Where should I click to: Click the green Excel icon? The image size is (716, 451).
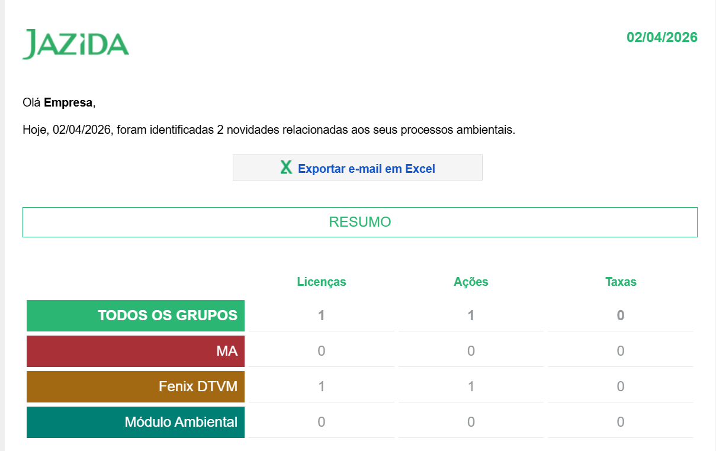pyautogui.click(x=286, y=168)
